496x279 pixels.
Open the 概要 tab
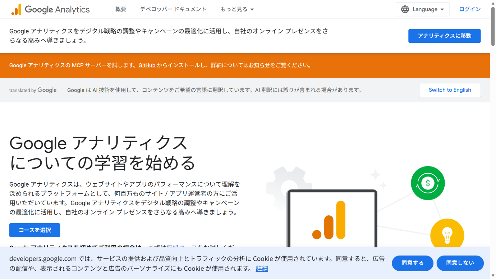pyautogui.click(x=121, y=9)
